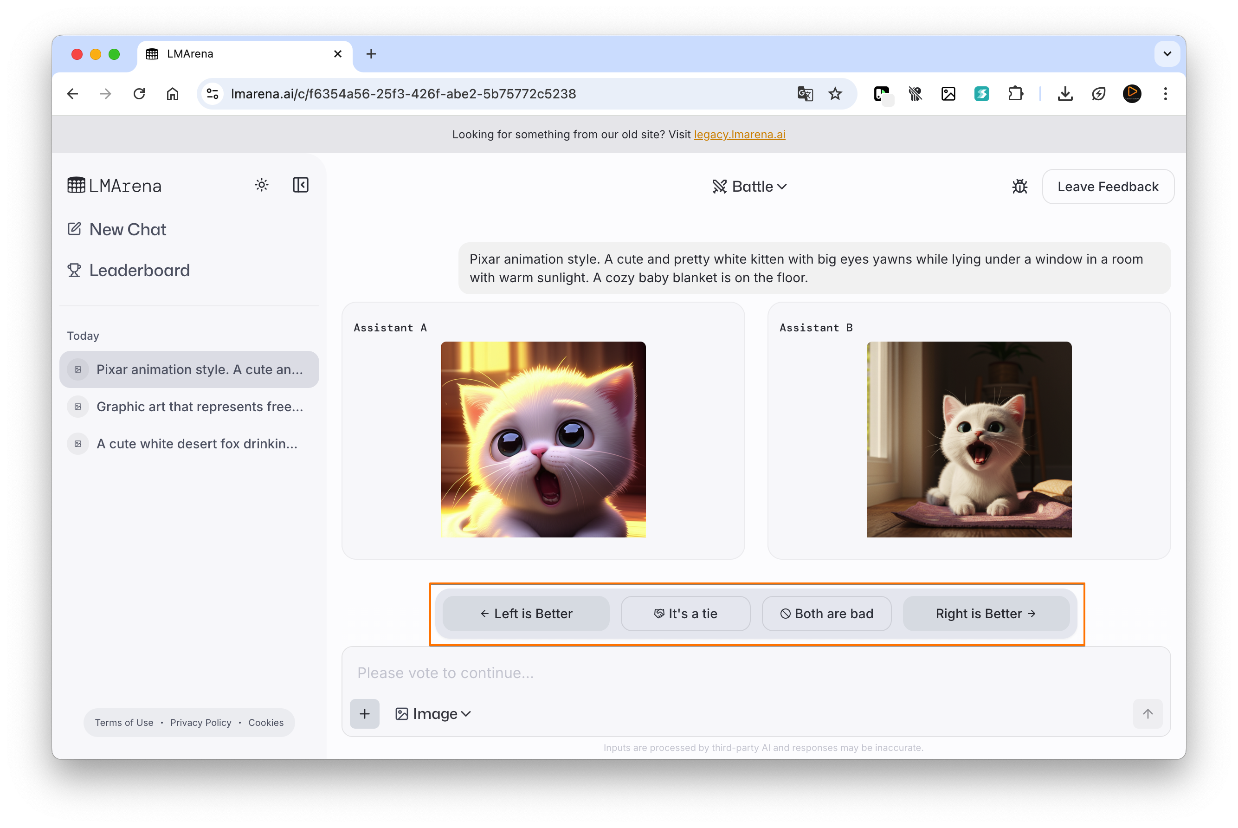Click Assistant B's kitten image
The image size is (1238, 828).
969,440
